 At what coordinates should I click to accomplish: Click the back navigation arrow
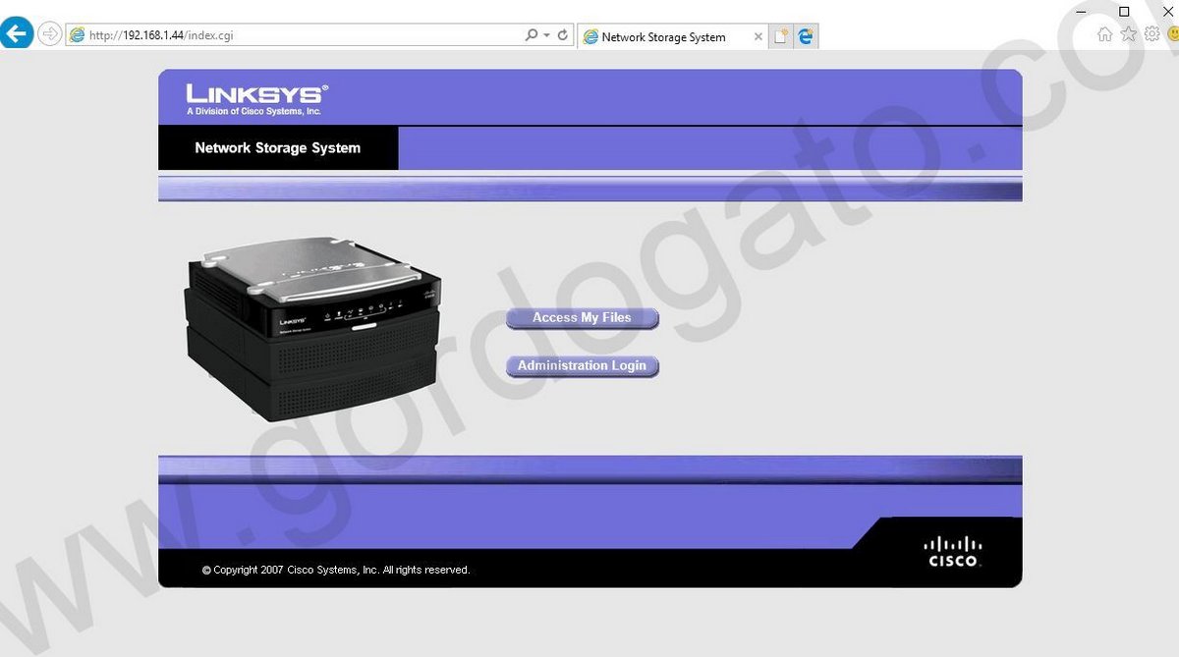(x=17, y=32)
